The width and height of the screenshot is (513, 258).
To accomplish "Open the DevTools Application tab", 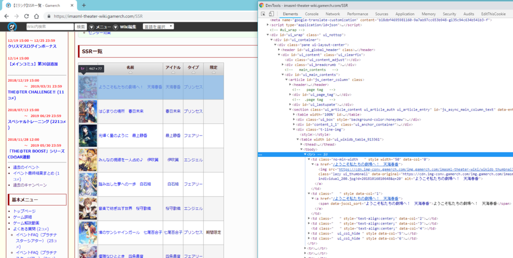I will (405, 14).
